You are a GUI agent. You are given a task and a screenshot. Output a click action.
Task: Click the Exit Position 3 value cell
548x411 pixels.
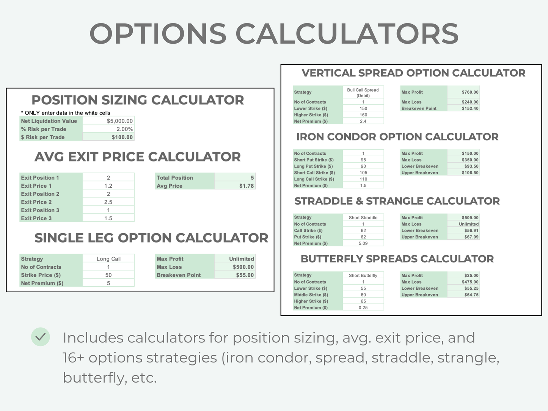pyautogui.click(x=108, y=210)
